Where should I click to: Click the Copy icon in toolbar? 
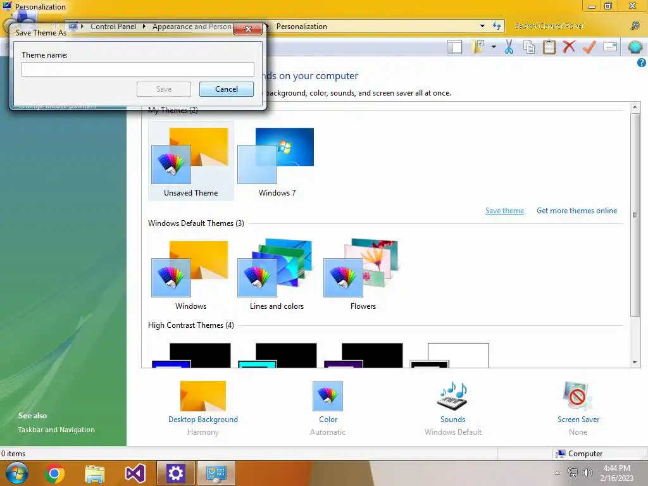click(x=529, y=47)
